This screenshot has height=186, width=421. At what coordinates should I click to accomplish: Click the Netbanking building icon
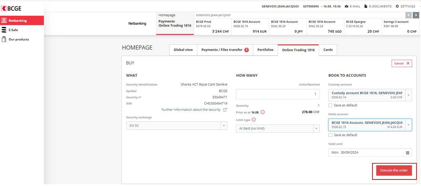4,21
